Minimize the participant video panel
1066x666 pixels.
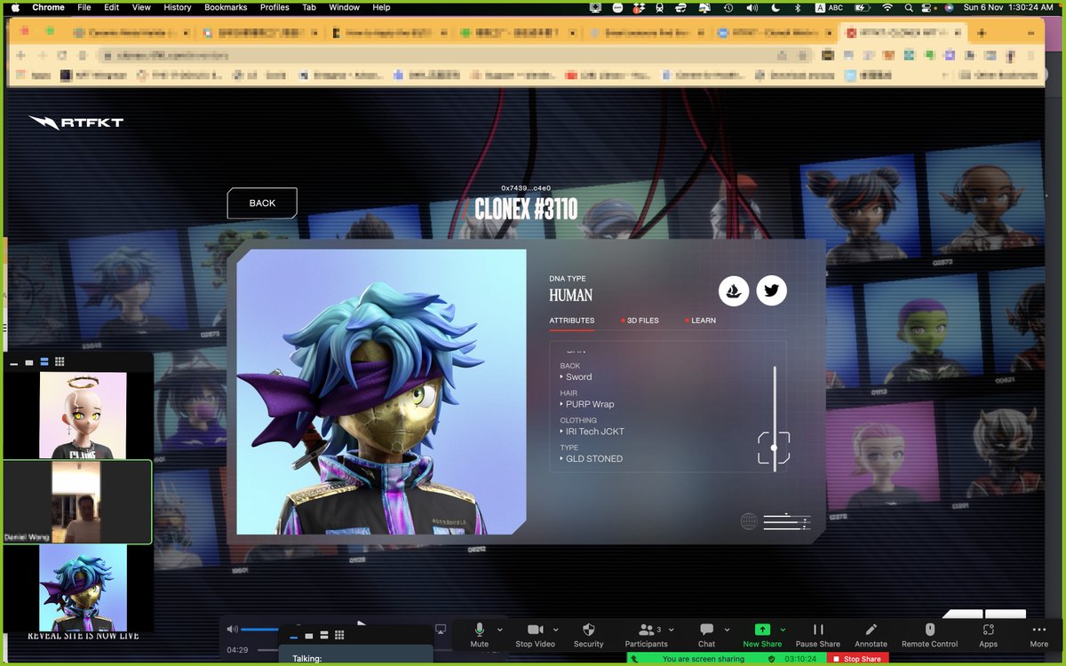pos(14,363)
